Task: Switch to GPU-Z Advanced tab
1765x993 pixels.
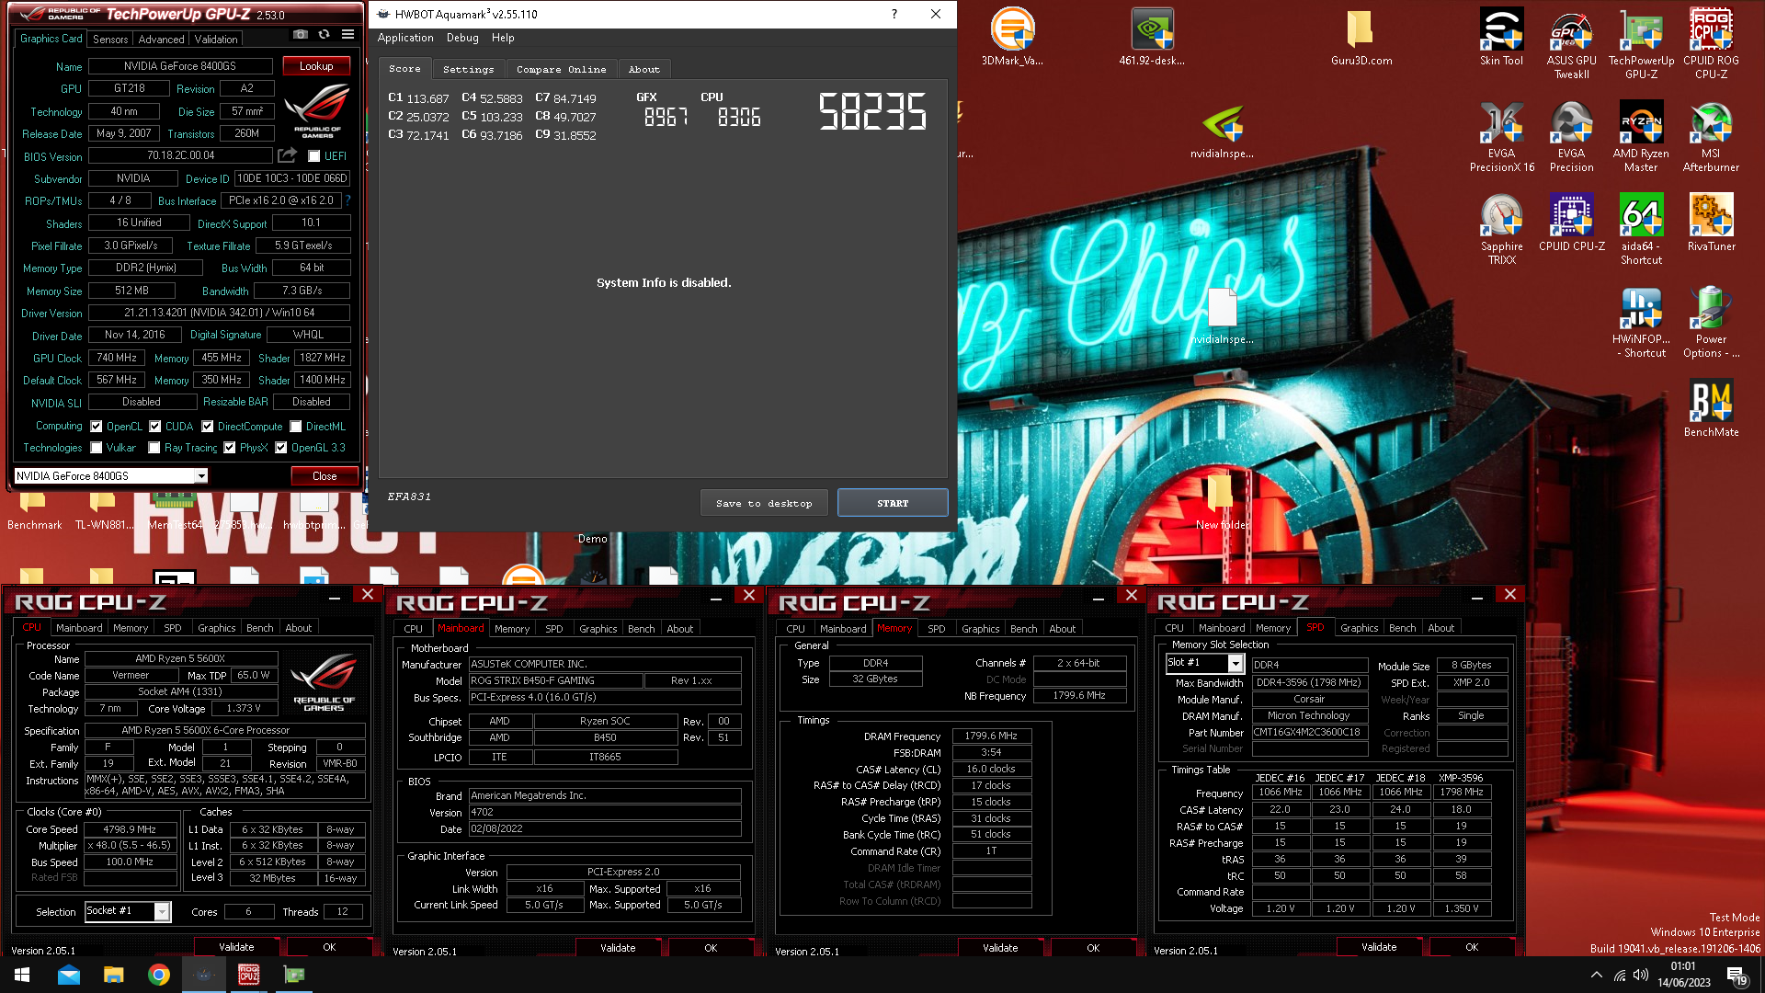Action: [161, 39]
